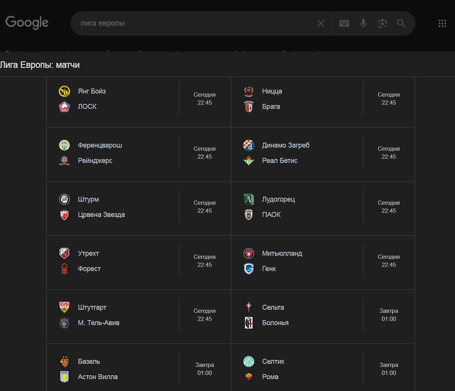Clear the search box with the X icon

321,23
